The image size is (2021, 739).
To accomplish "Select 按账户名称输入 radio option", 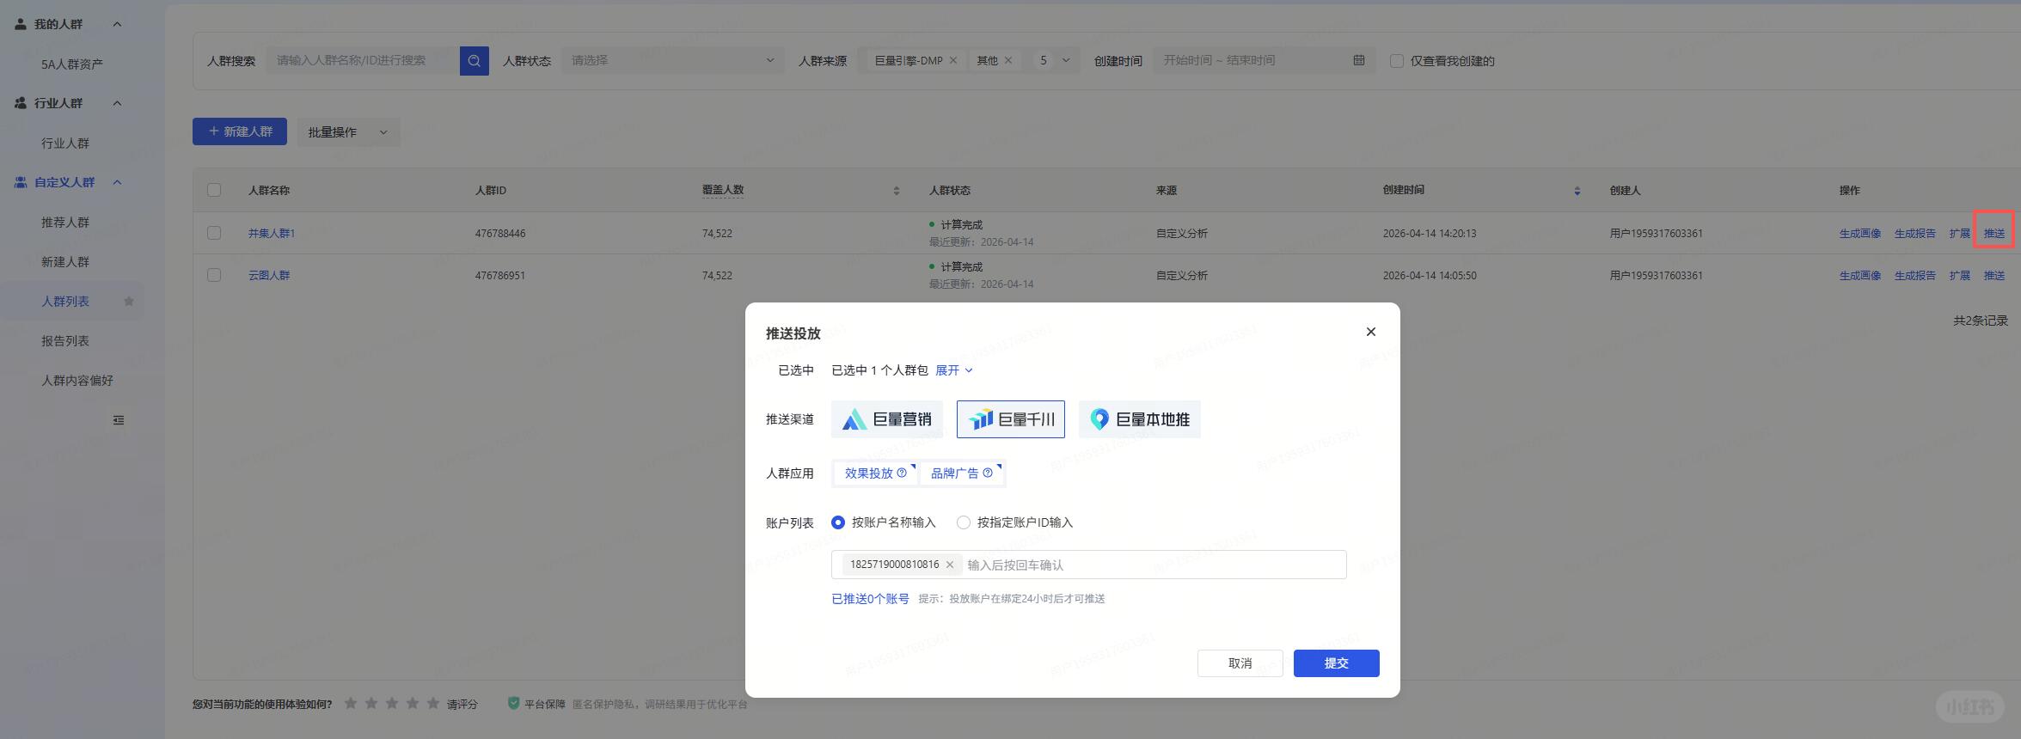I will 838,522.
